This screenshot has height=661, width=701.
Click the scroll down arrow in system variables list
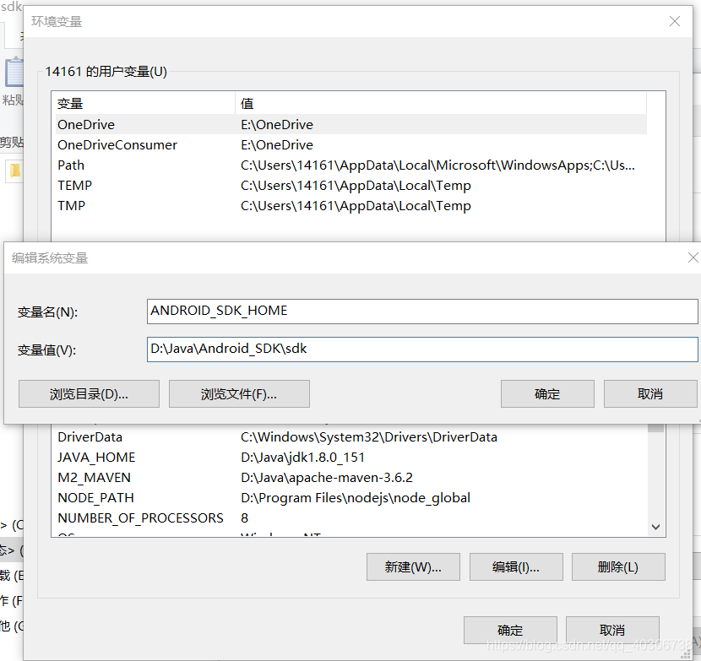(656, 527)
